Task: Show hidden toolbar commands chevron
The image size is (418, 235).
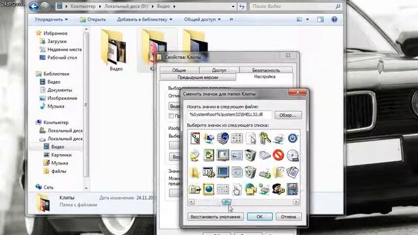Action: click(x=231, y=19)
